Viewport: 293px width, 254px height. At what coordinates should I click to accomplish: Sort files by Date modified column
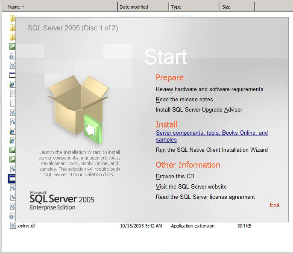click(x=143, y=7)
